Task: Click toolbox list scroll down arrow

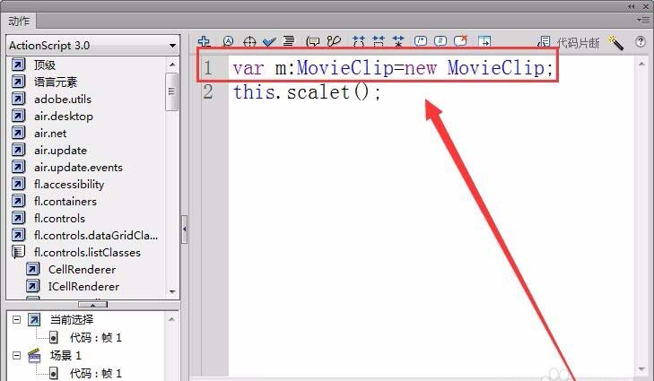Action: click(x=172, y=292)
